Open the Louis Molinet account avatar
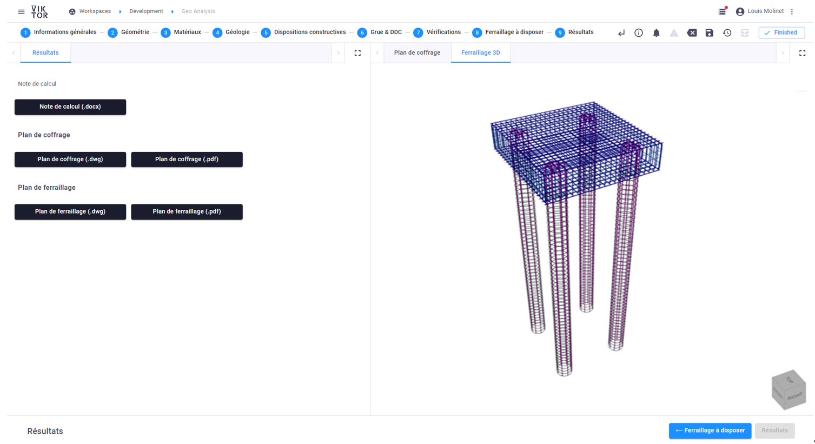815x444 pixels. click(x=739, y=11)
